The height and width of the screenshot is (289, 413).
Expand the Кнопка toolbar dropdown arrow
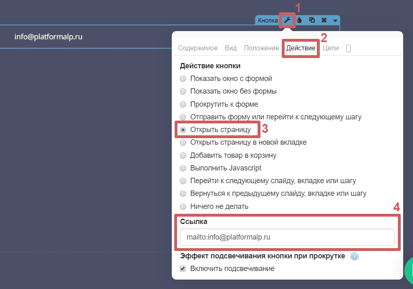tap(335, 20)
